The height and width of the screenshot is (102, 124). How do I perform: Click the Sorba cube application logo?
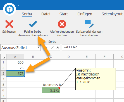(9, 9)
